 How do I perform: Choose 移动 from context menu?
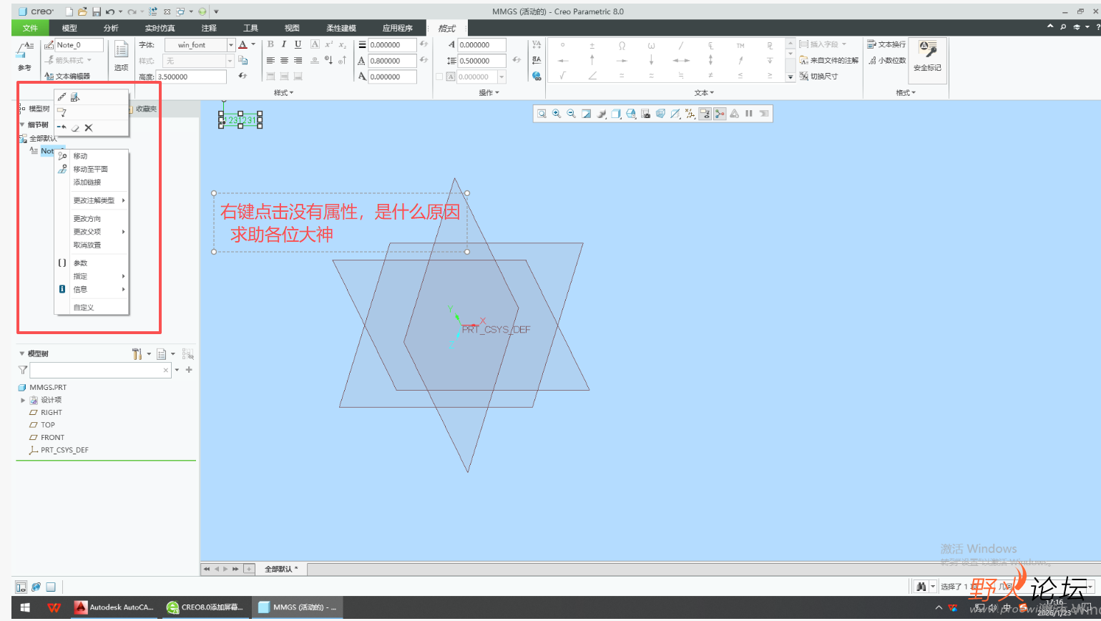[92, 156]
